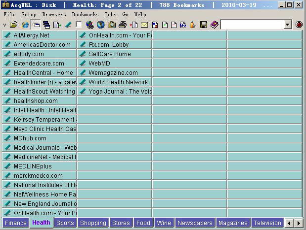
Task: Remove page with red minus icon
Action: point(174,25)
